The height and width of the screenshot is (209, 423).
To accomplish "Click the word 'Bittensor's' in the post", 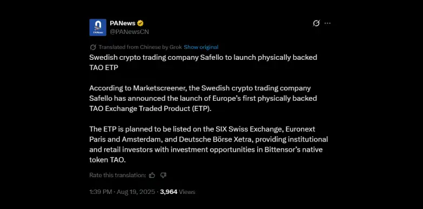I will [x=276, y=150].
